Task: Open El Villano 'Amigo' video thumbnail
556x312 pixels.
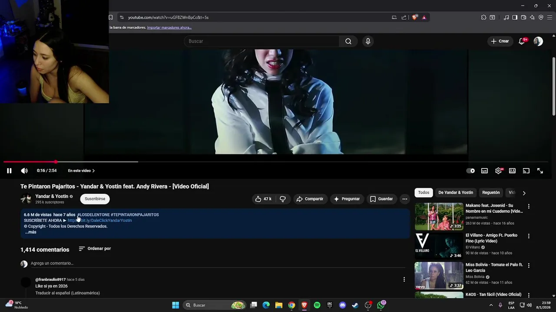Action: tap(439, 246)
